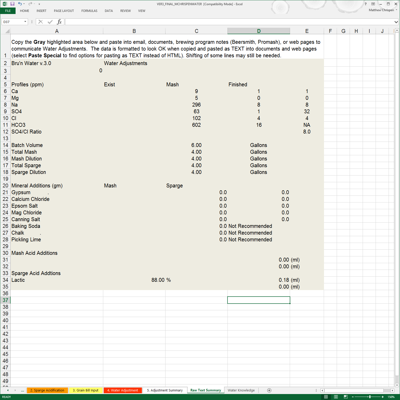The width and height of the screenshot is (400, 400).
Task: Open Customize Quick Access Toolbar dropdown
Action: [39, 4]
